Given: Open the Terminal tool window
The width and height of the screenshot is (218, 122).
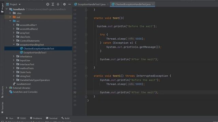Looking at the screenshot, I should coord(51,118).
